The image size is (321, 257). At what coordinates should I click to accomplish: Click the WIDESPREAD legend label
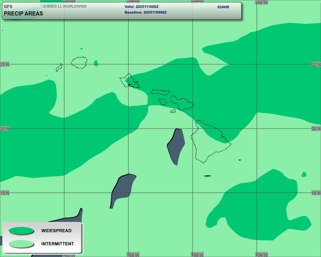pos(56,231)
